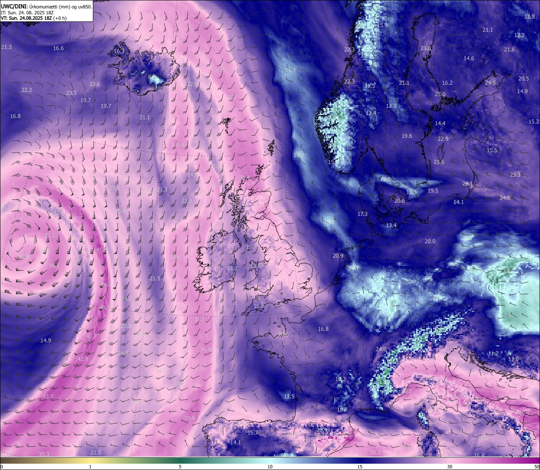Click the map value '15.5'
Viewport: 540px width, 470px height.
[492, 150]
